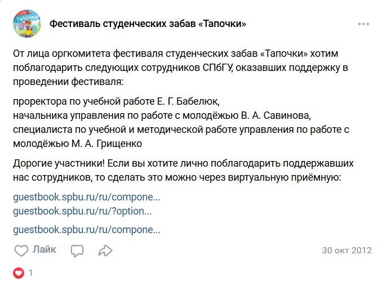Open the topmost guestbook.spbu.ru/ru/compone... link

point(87,197)
